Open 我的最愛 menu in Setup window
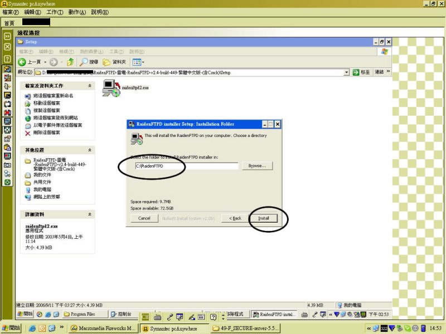The image size is (446, 334). [91, 52]
